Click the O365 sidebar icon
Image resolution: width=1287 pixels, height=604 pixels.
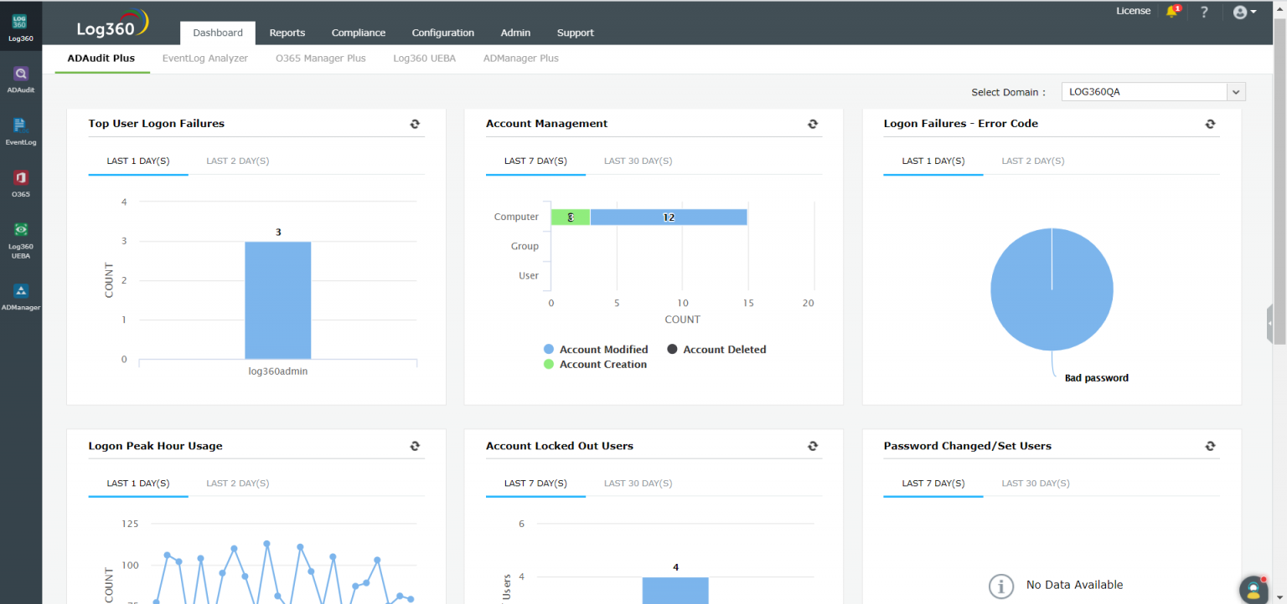[x=21, y=182]
